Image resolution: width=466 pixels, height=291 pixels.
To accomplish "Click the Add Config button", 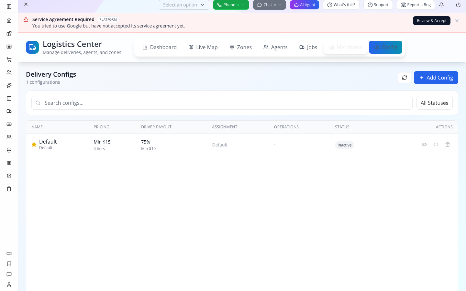I will [x=436, y=78].
